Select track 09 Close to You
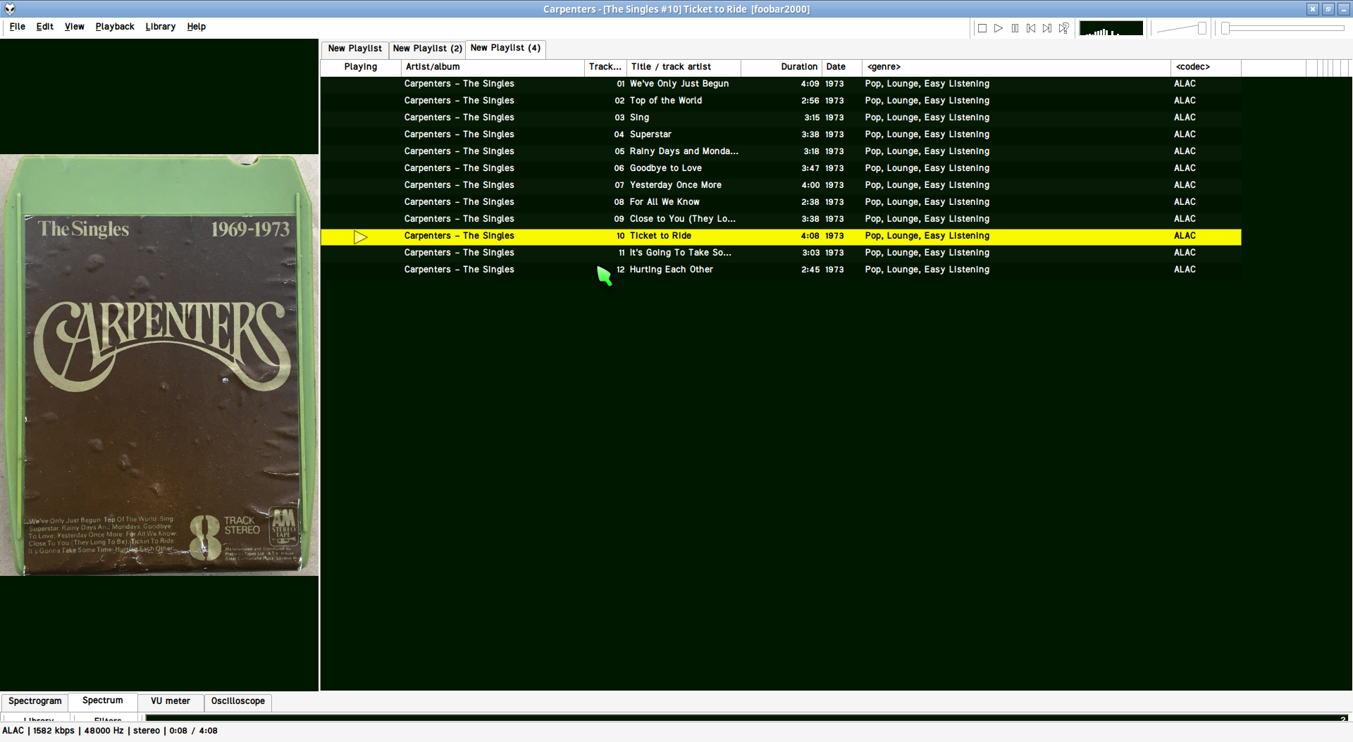This screenshot has height=742, width=1353. [x=781, y=219]
